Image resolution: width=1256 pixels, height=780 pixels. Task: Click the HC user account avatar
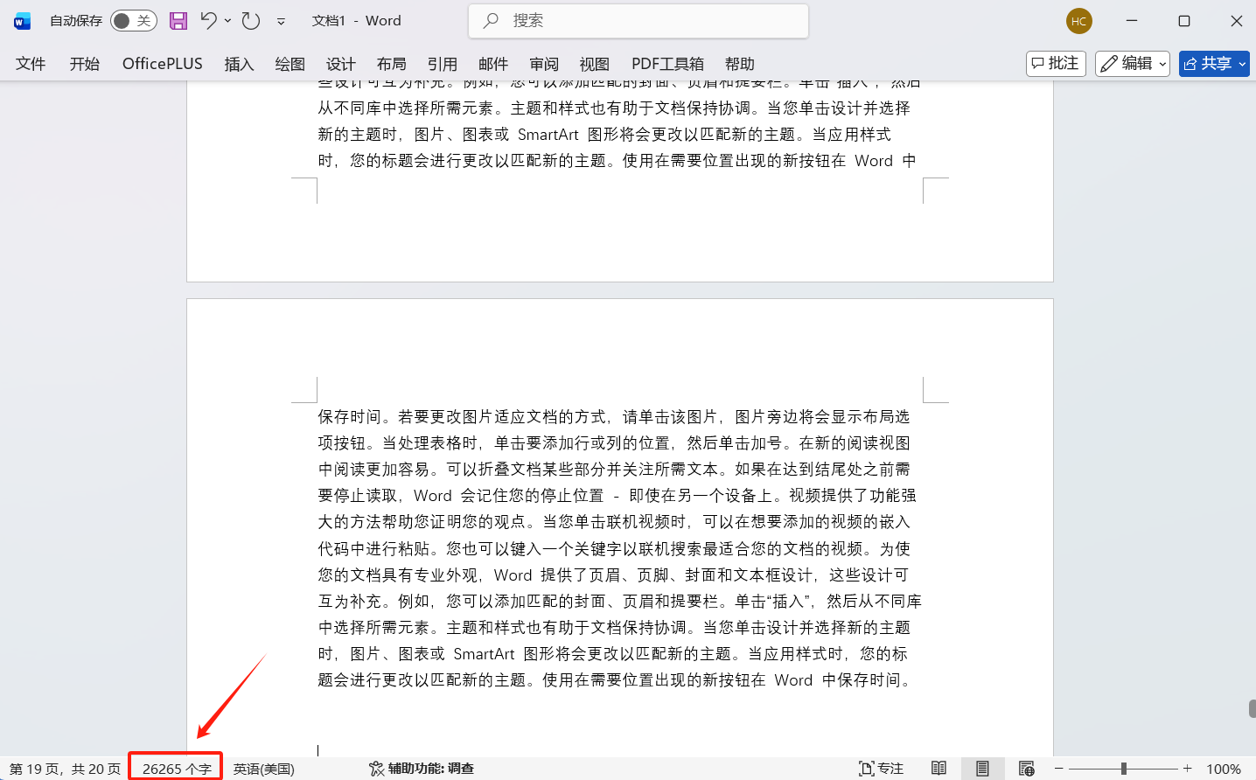[x=1078, y=21]
